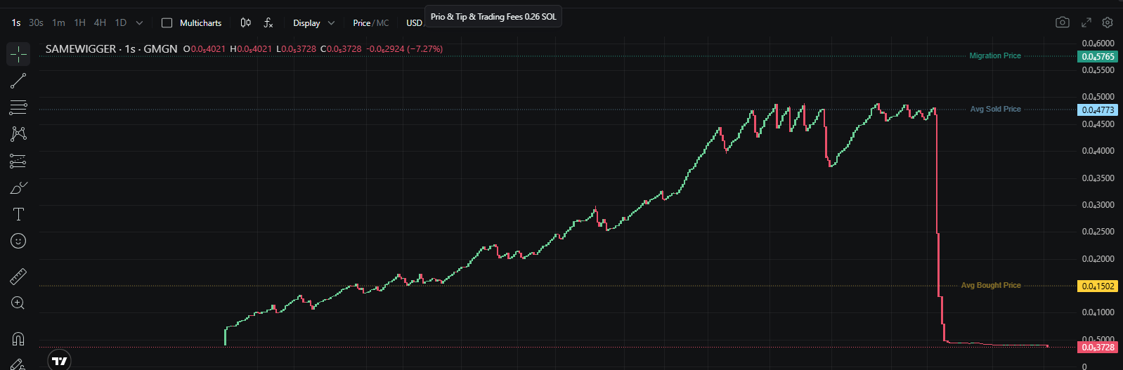
Task: Switch Price/MC display toggle
Action: (370, 23)
